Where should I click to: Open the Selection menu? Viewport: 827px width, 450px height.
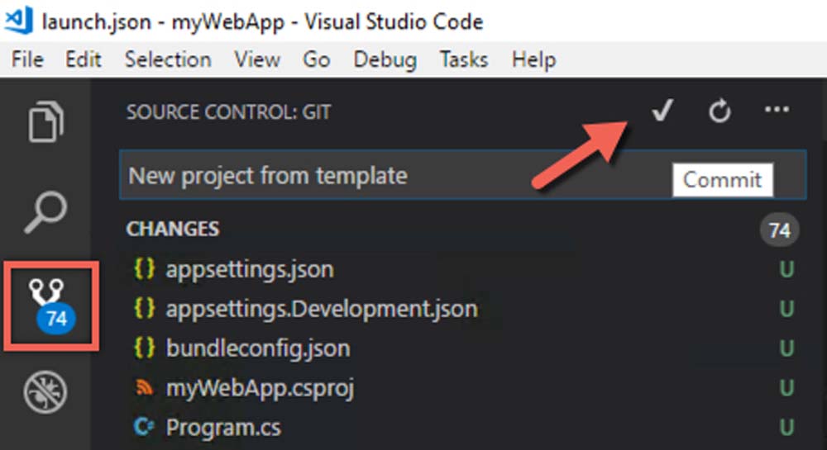[168, 59]
